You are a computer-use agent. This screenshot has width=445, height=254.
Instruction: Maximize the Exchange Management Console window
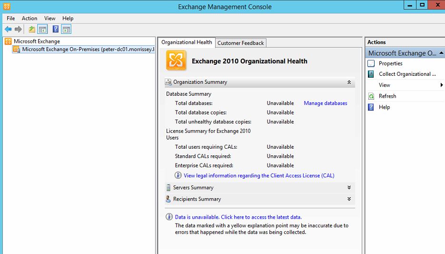[422, 5]
